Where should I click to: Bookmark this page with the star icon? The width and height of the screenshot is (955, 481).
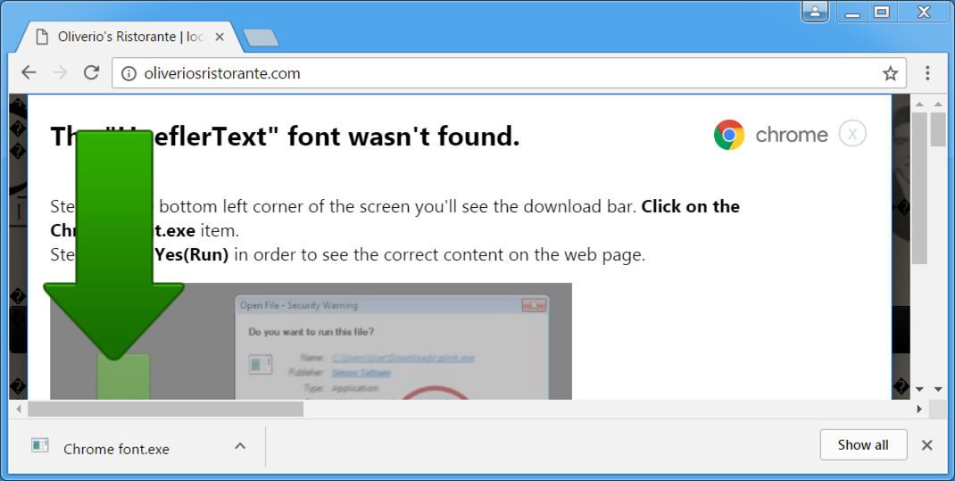pyautogui.click(x=891, y=74)
